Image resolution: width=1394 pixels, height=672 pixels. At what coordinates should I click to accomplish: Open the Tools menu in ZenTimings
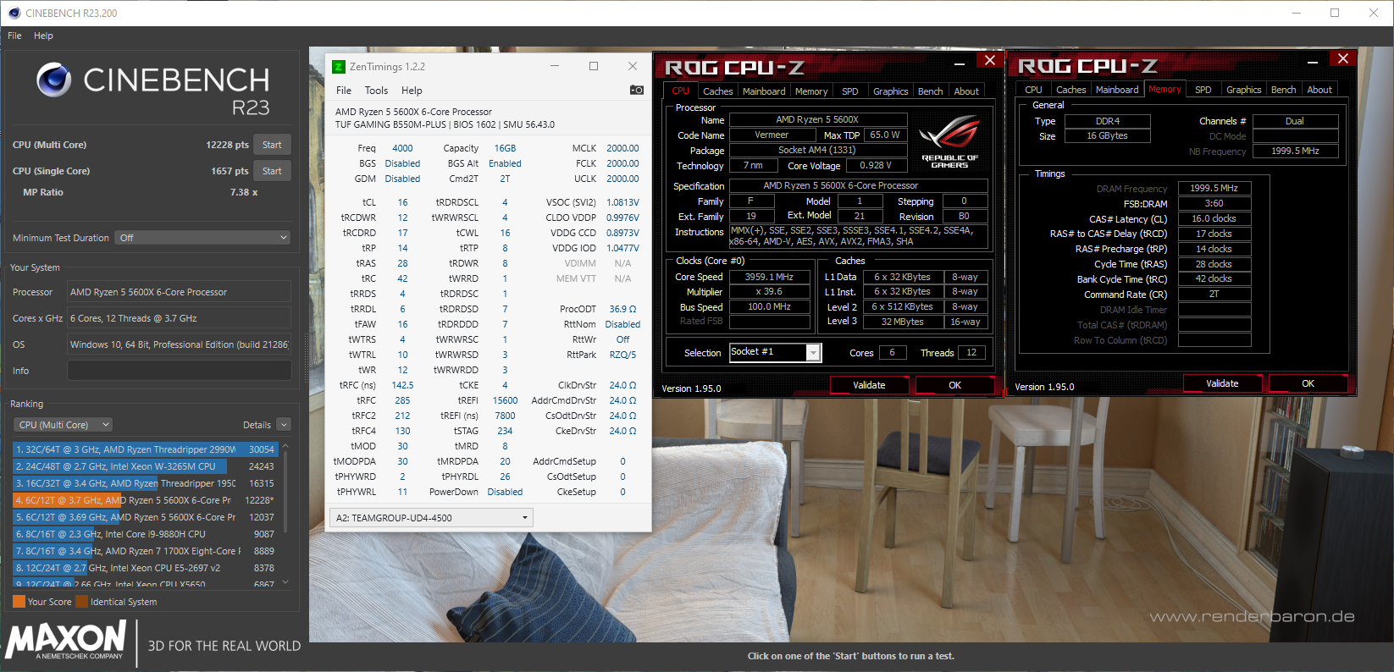tap(376, 91)
